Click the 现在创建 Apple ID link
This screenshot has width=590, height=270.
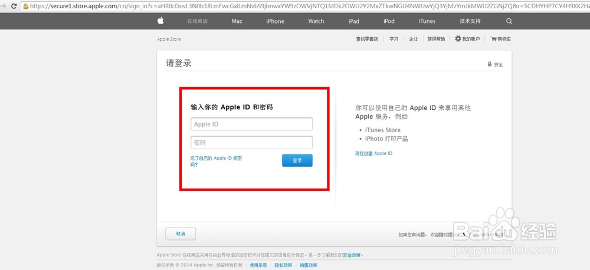(x=373, y=153)
